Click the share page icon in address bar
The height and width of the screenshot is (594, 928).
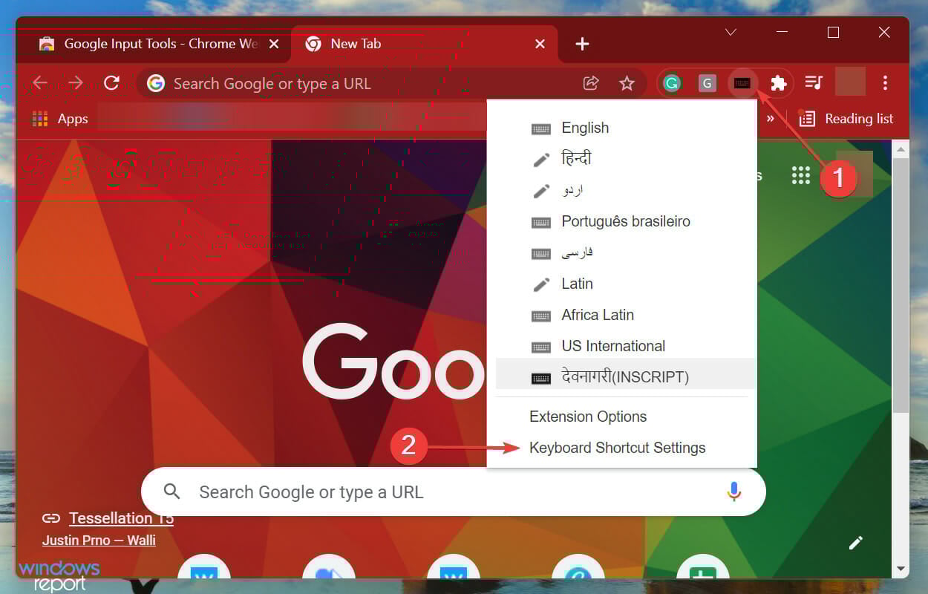pos(591,83)
